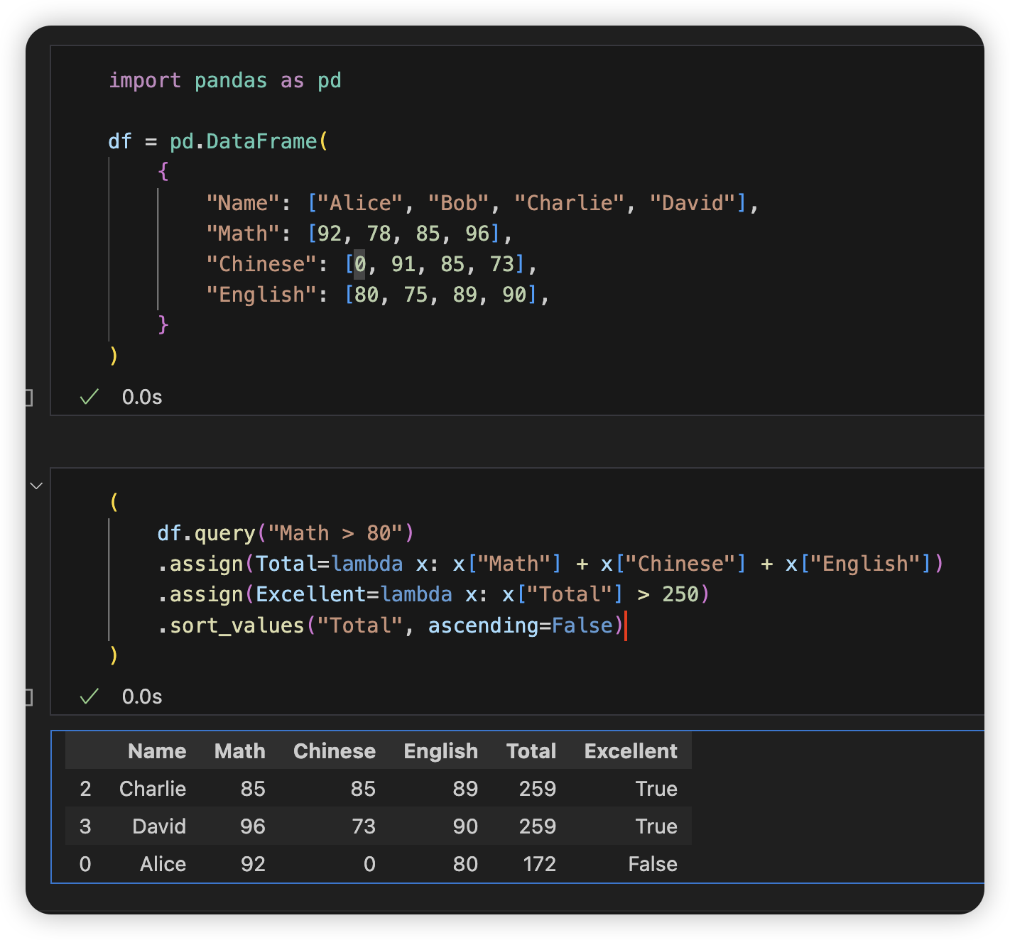
Task: Click Alice's English score 80
Action: [x=465, y=864]
